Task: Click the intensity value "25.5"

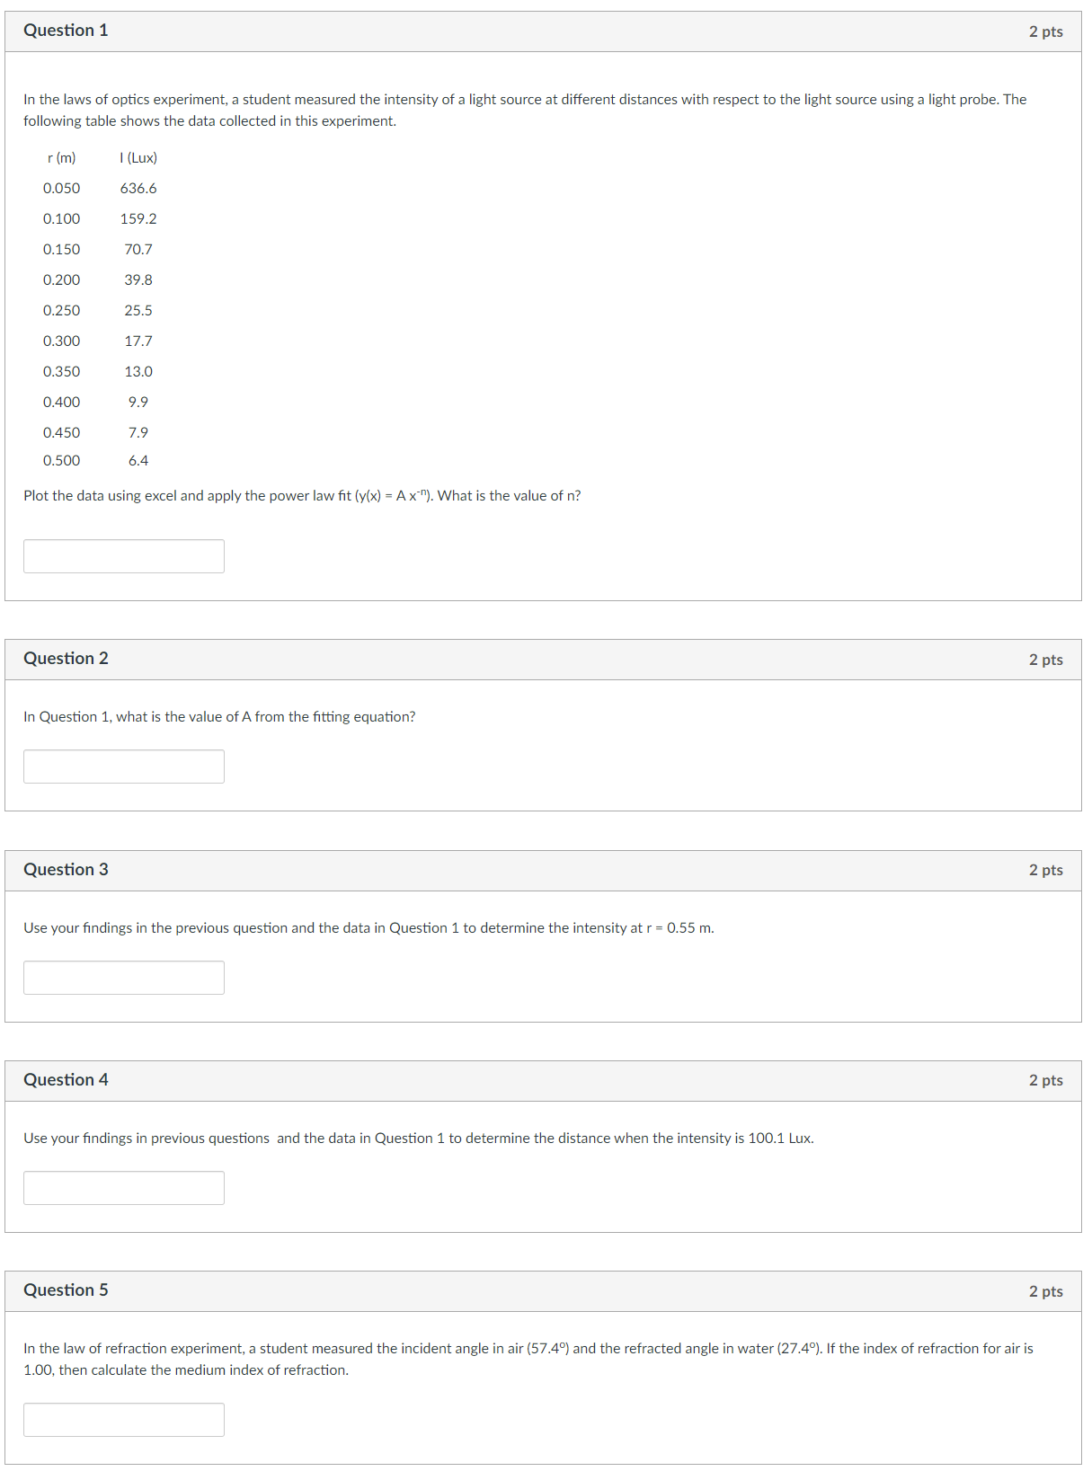Action: tap(138, 311)
